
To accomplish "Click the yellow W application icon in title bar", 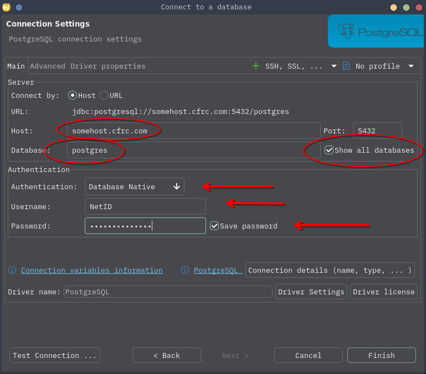I will coord(6,7).
